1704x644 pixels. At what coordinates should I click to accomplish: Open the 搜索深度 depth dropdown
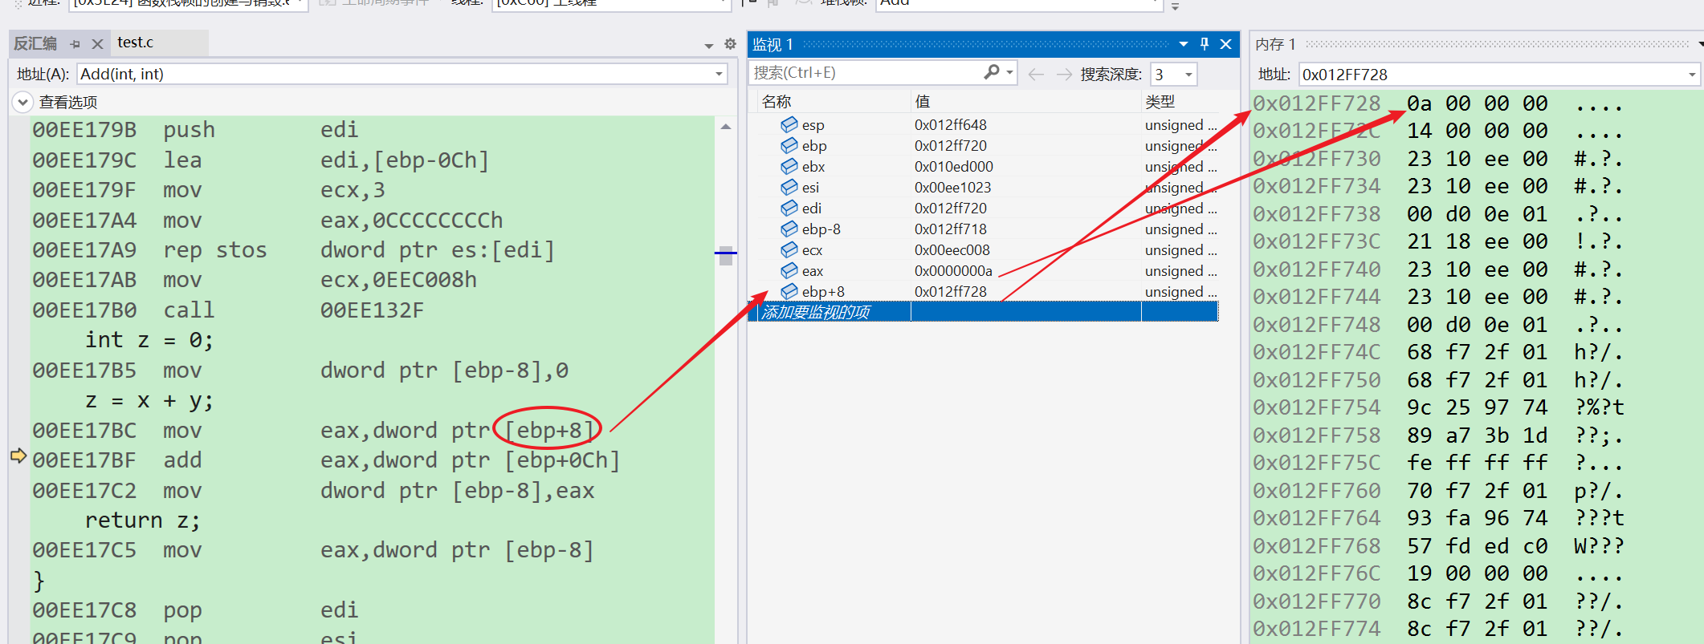click(x=1188, y=75)
